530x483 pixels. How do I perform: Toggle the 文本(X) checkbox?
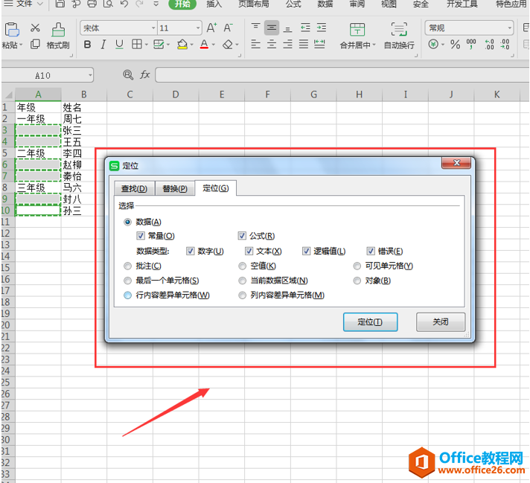click(249, 251)
